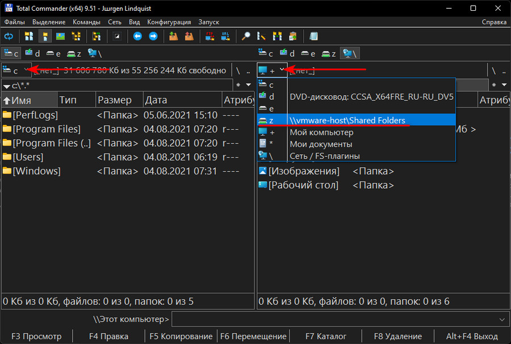Viewport: 511px width, 344px height.
Task: Enable thumbnail view via picture icon
Action: 60,36
